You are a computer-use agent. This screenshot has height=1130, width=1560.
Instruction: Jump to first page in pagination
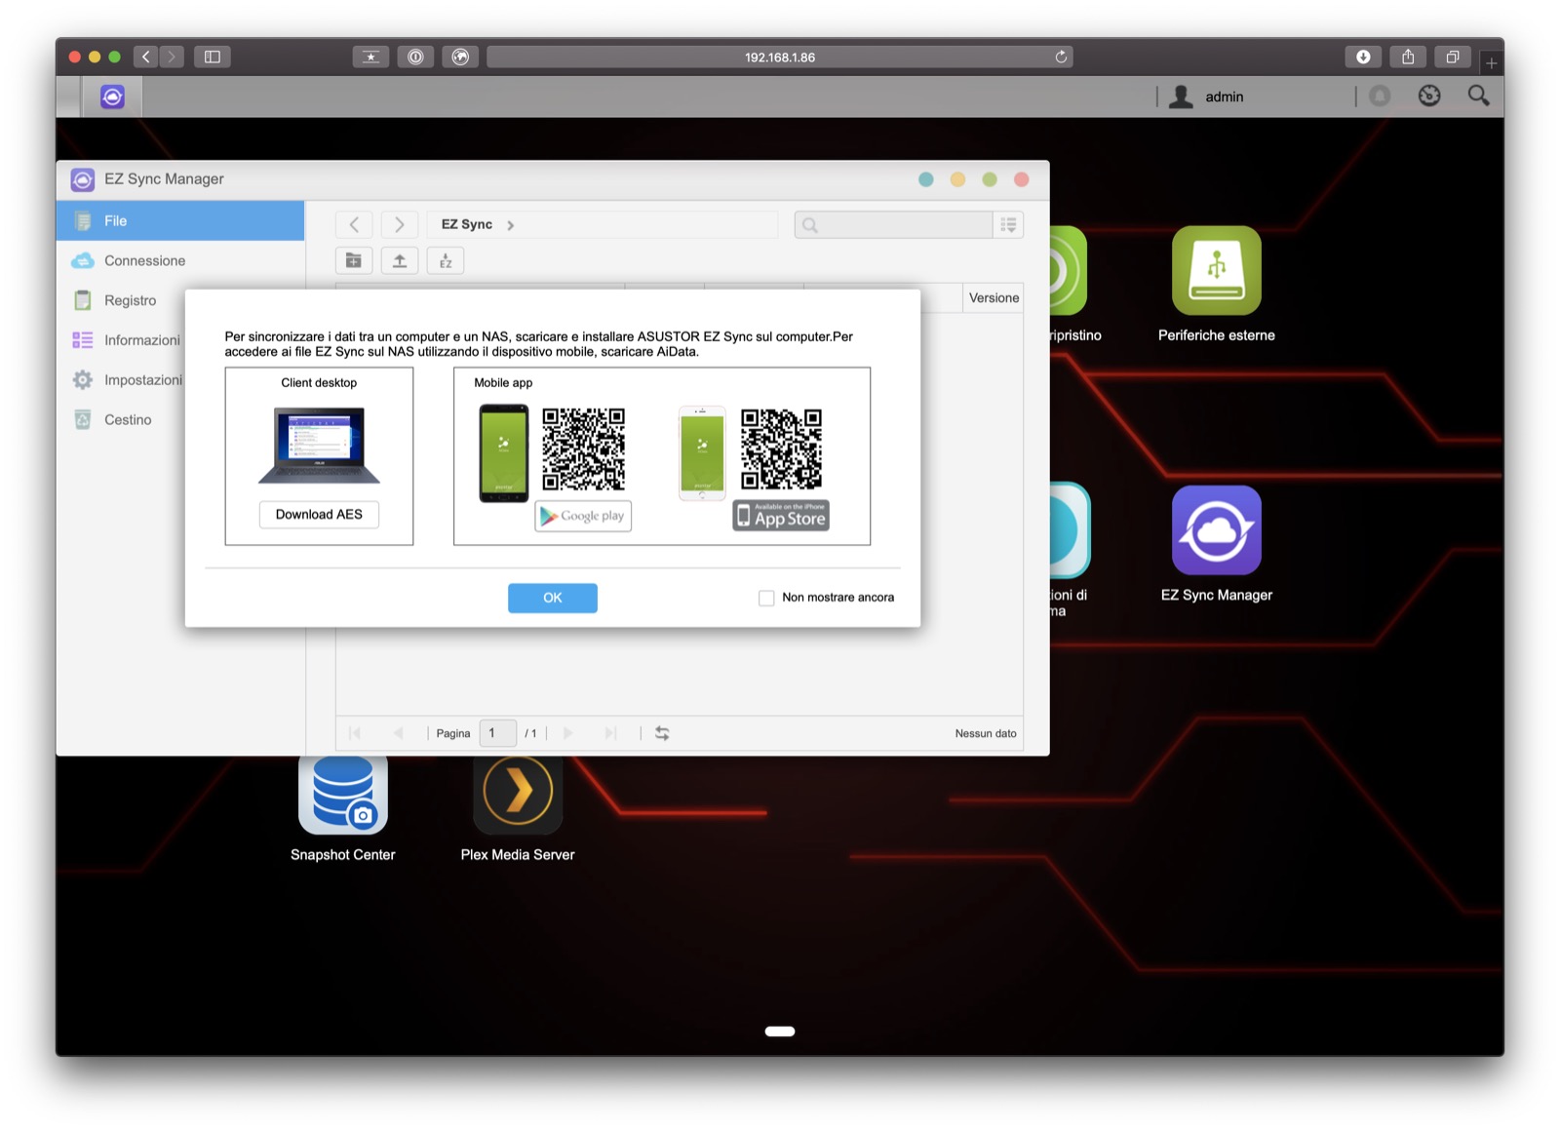coord(355,733)
